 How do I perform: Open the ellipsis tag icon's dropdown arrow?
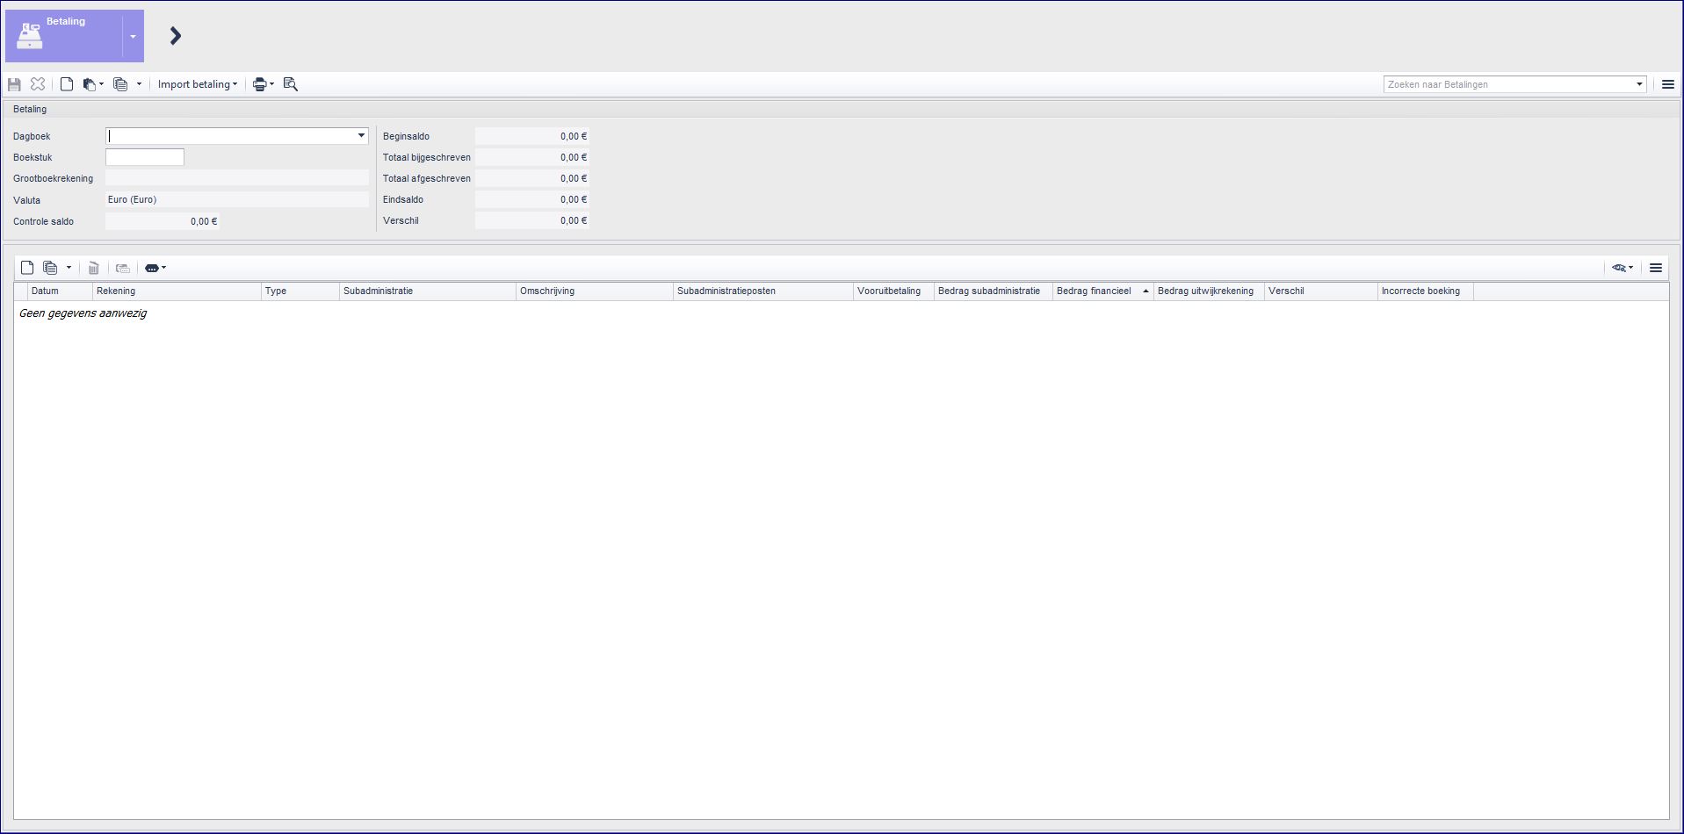(163, 268)
